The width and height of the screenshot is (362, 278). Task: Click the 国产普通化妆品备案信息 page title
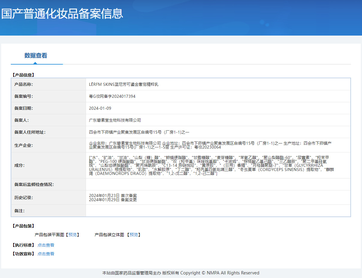pos(62,14)
